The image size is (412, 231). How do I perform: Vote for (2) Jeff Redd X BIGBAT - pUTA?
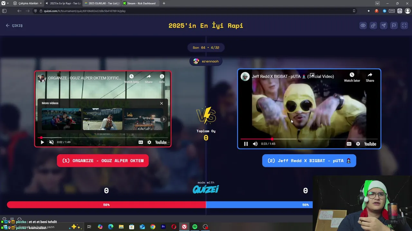click(x=309, y=161)
